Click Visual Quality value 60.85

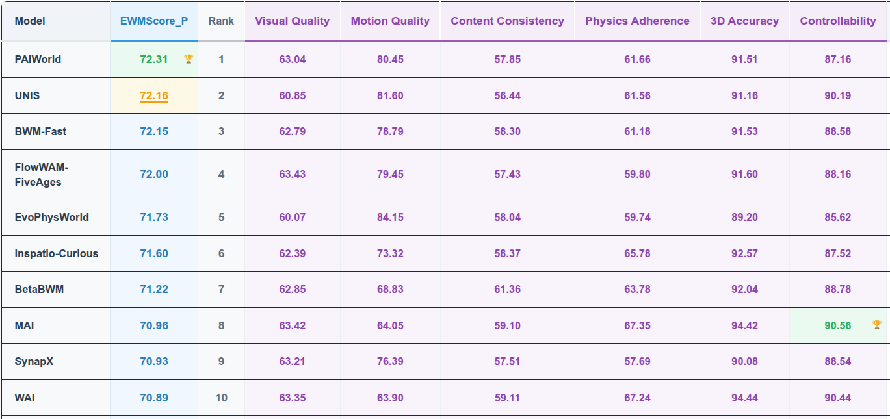(293, 95)
